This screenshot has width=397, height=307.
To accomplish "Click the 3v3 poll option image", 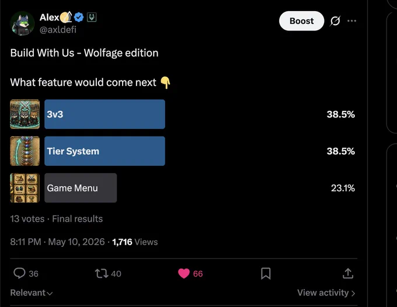I will 25,114.
